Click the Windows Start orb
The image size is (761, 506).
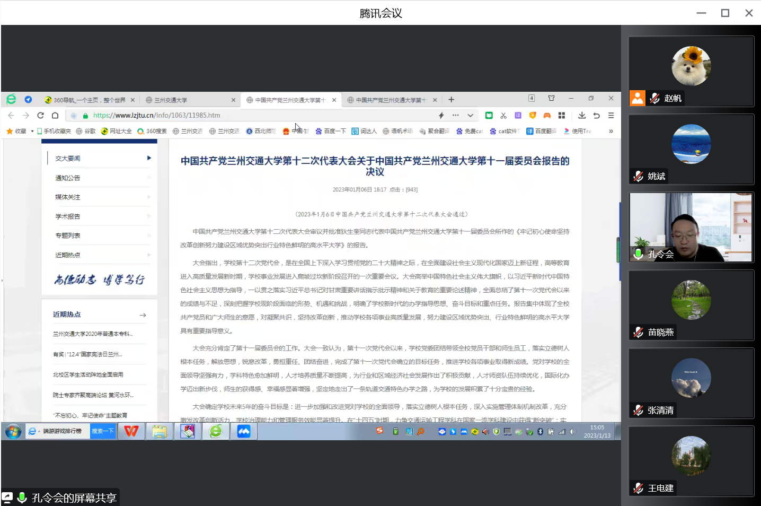(13, 431)
